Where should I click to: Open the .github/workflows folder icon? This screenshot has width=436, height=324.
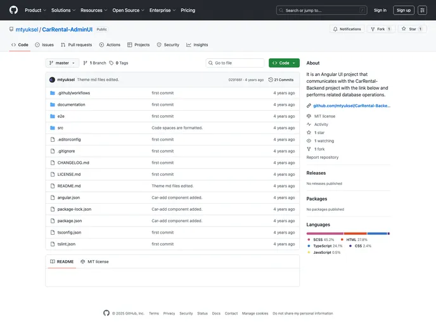(52, 93)
